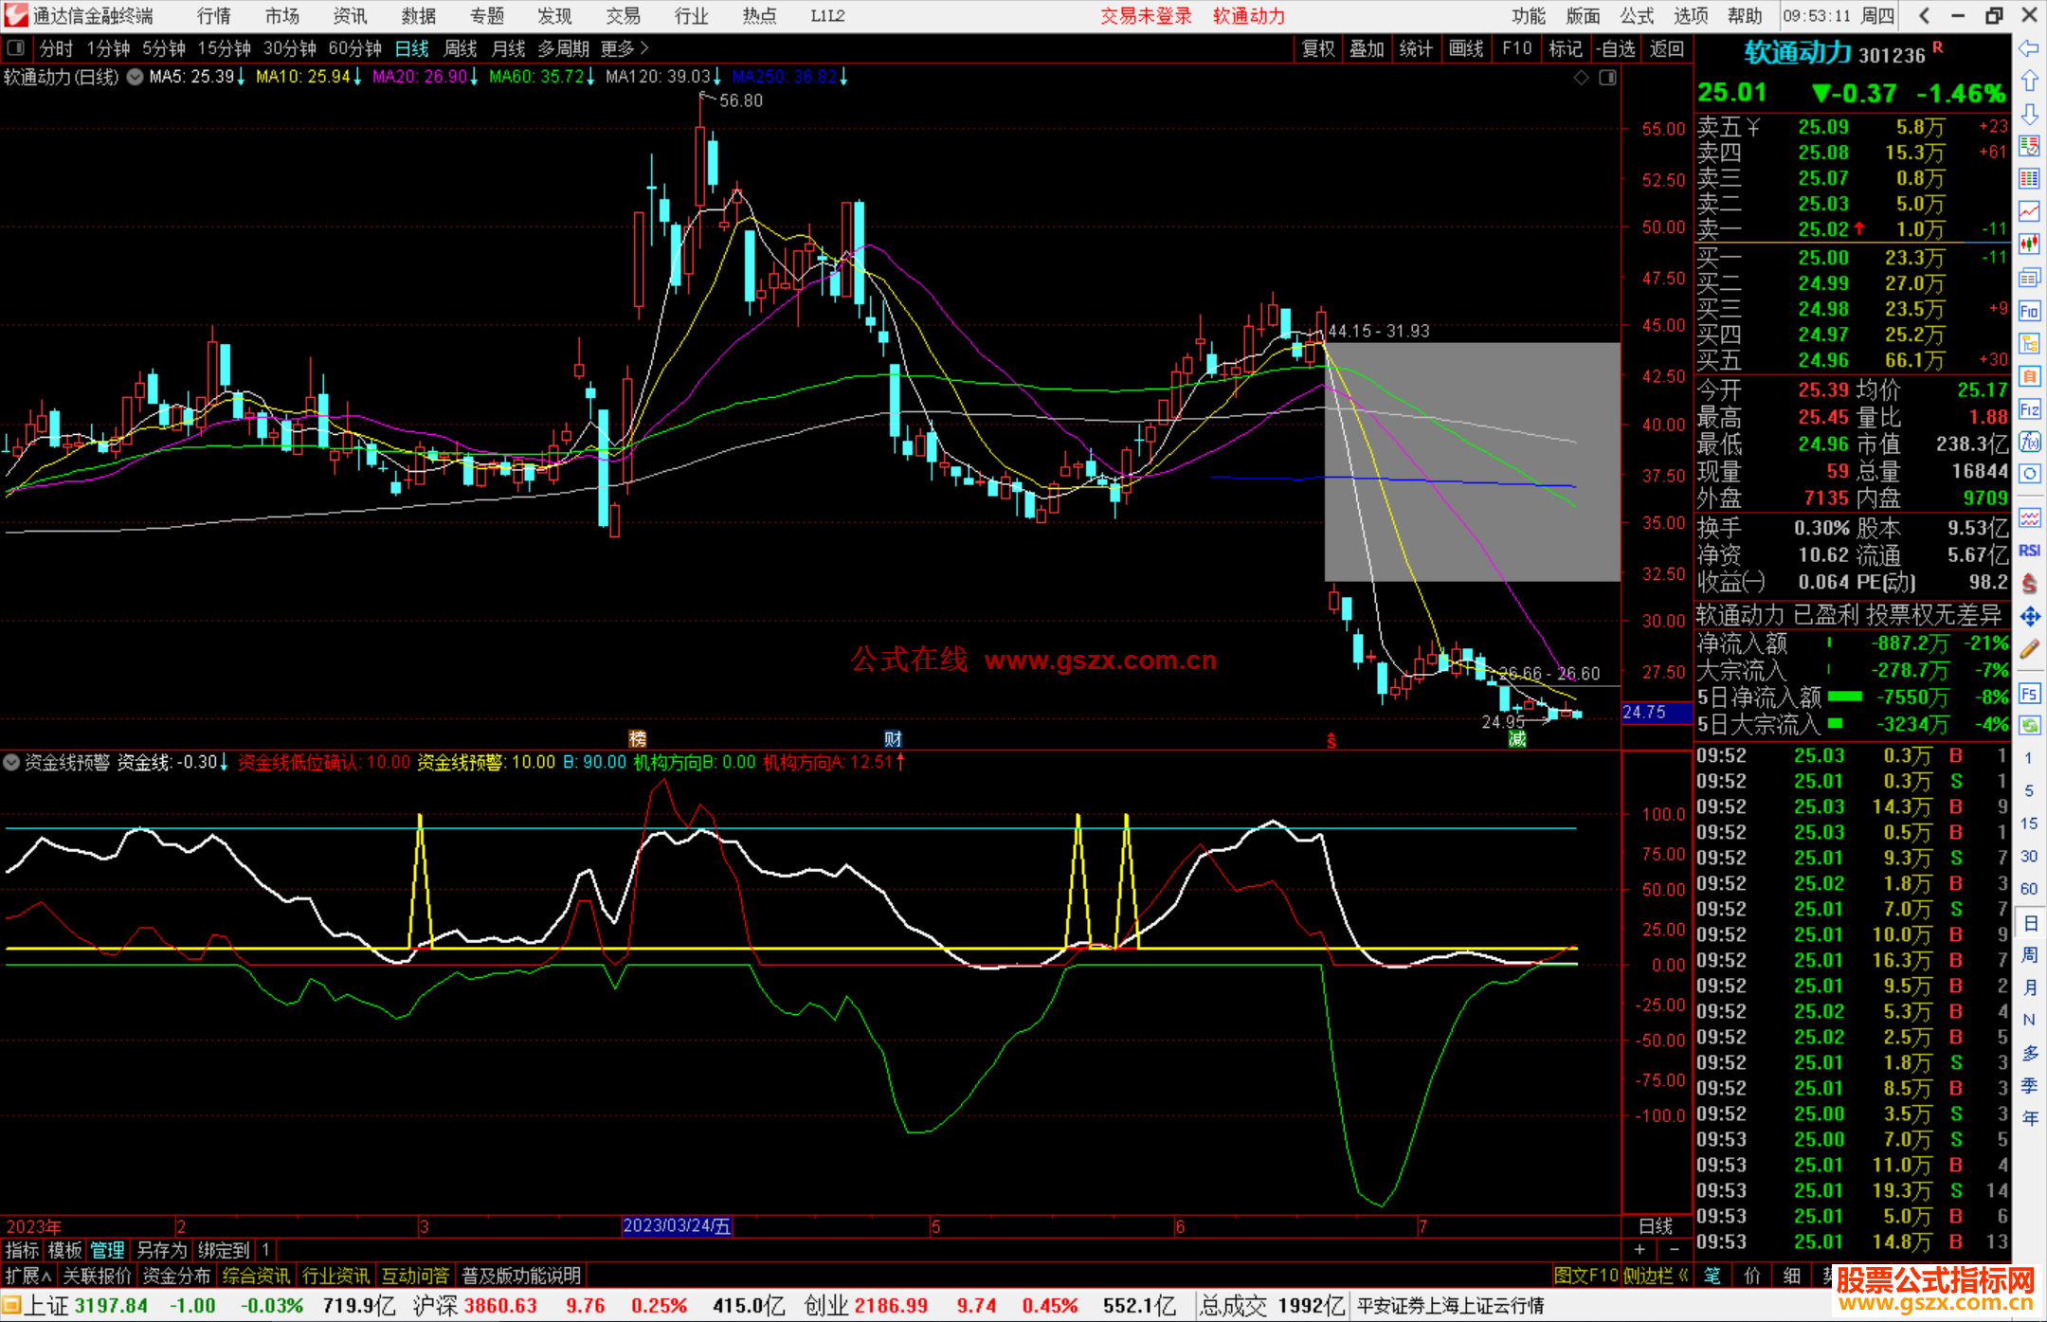This screenshot has width=2047, height=1322.
Task: Select the 笔 tab in the tick panel
Action: 1712,1276
